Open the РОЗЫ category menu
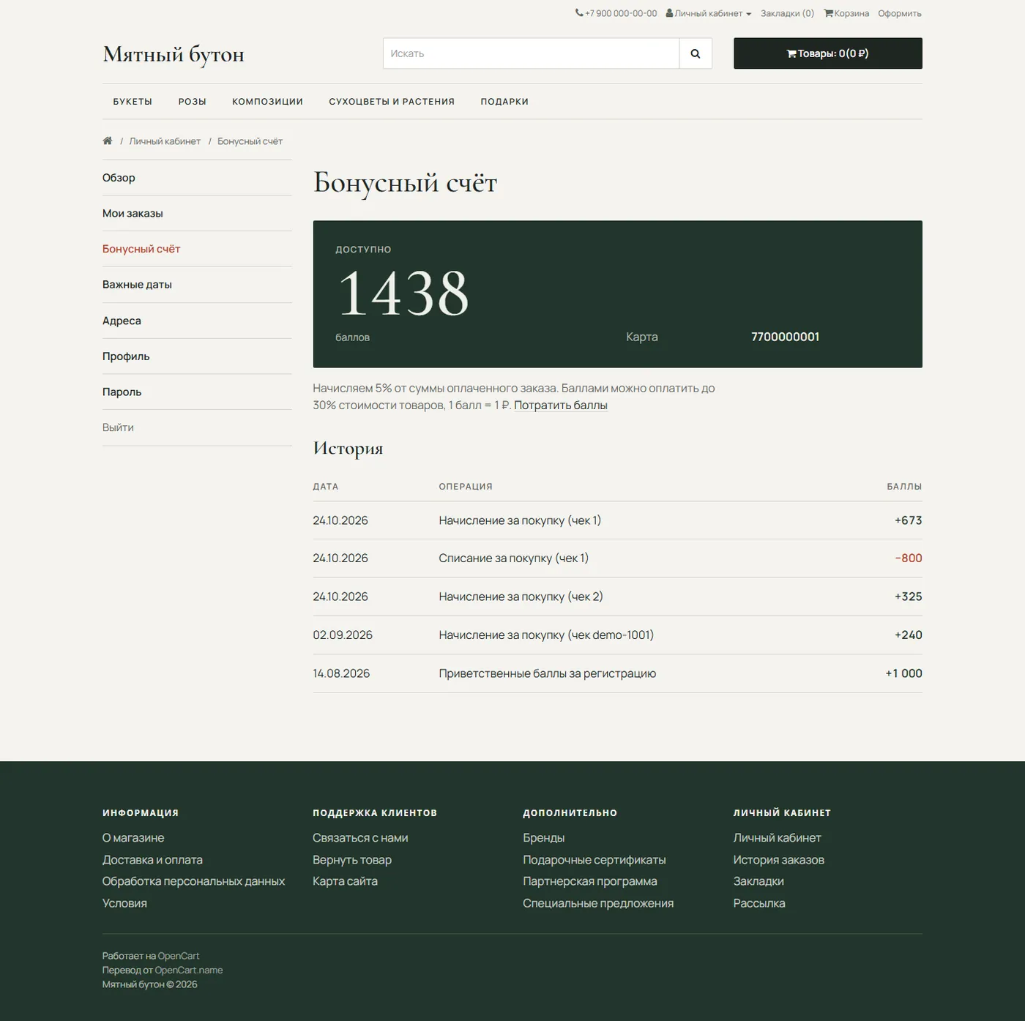 click(x=193, y=102)
